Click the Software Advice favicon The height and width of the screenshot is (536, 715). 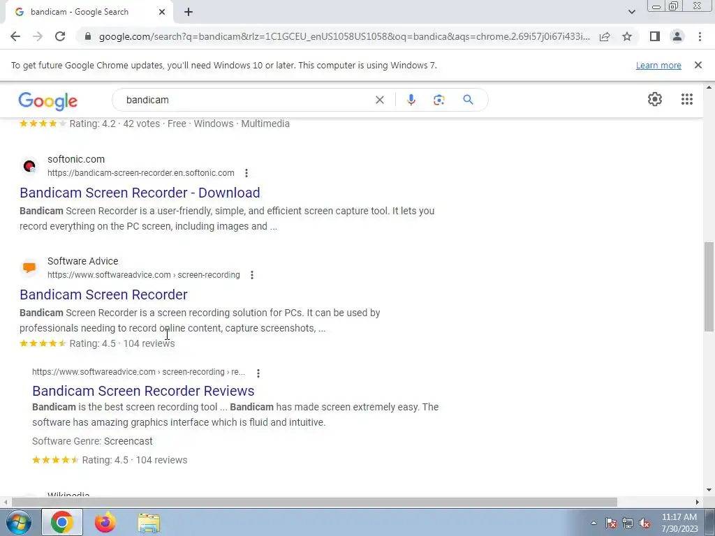click(x=29, y=267)
